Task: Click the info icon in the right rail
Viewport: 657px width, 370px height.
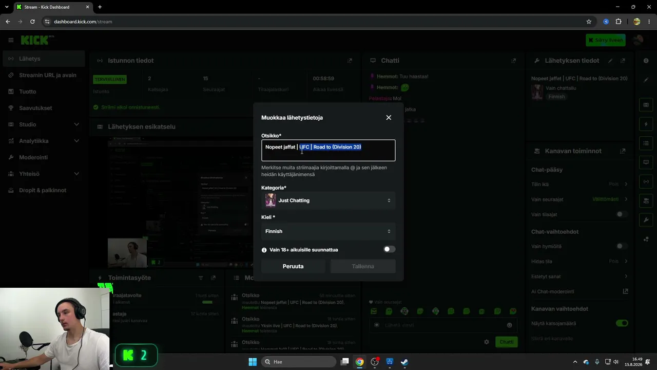Action: click(x=646, y=61)
